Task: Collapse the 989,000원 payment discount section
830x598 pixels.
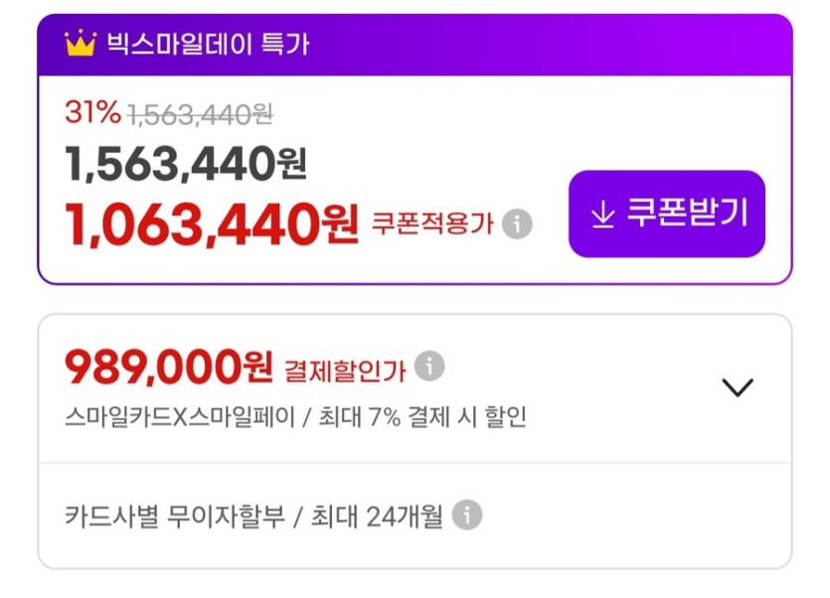Action: pos(738,389)
